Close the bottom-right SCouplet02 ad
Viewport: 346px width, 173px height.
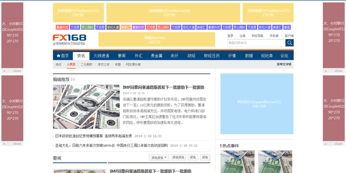pyautogui.click(x=338, y=144)
